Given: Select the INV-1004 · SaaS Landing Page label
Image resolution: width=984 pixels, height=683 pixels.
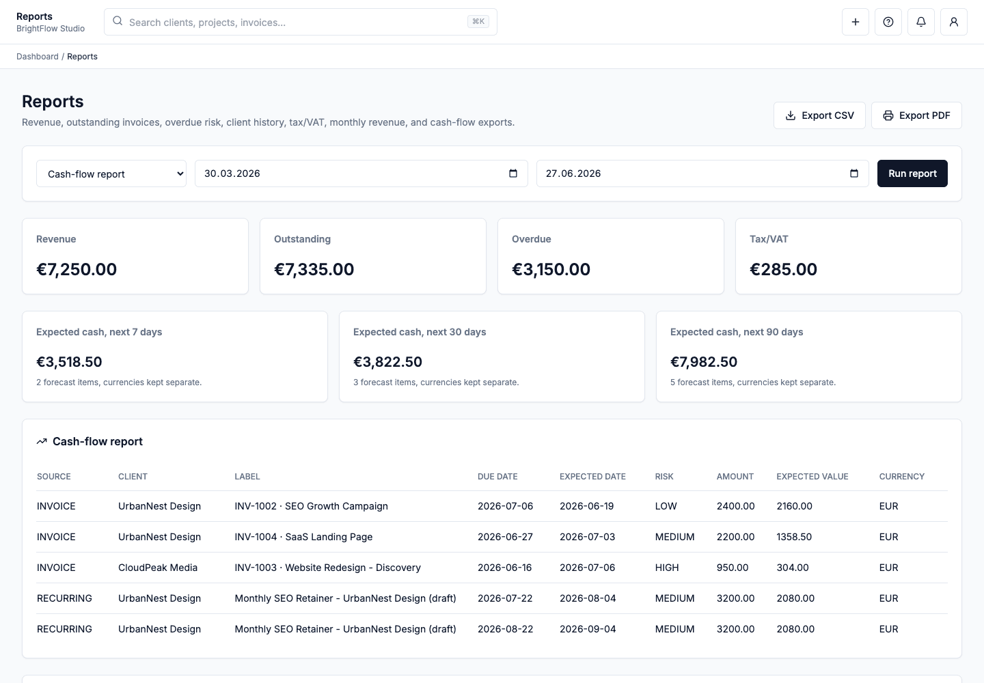Looking at the screenshot, I should [x=304, y=537].
